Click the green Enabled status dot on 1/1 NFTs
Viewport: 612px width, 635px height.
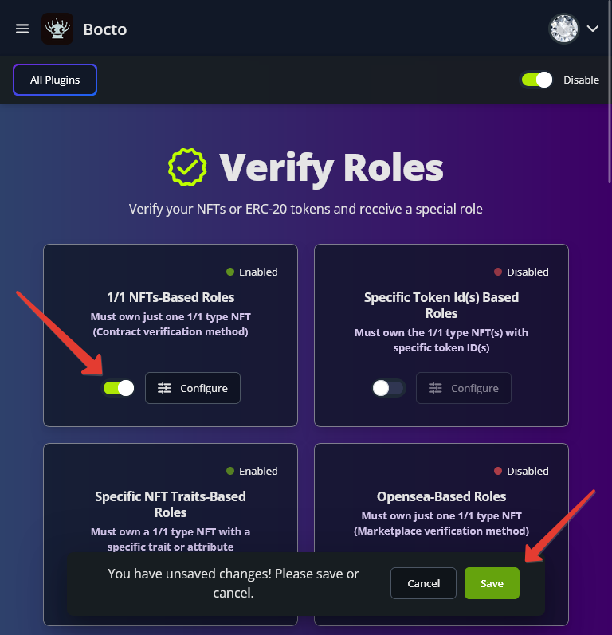(230, 272)
